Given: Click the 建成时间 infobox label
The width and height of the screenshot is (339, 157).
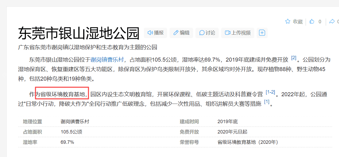Looking at the screenshot, I should pos(189,122).
